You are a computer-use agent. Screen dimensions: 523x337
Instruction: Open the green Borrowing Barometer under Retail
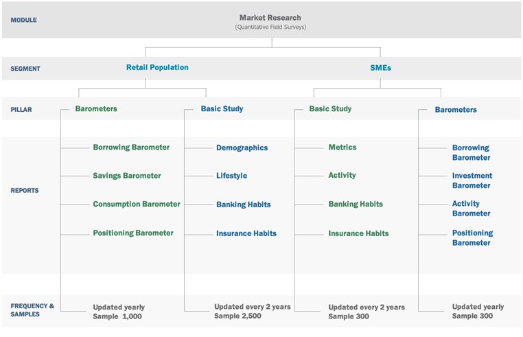coord(131,147)
